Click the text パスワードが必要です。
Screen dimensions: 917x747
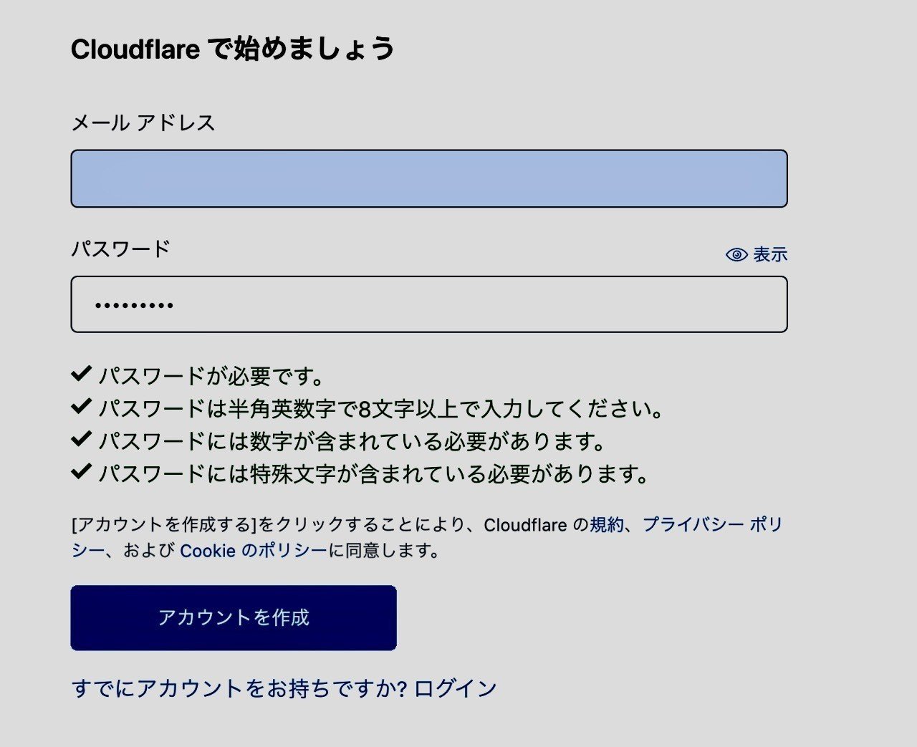point(213,375)
